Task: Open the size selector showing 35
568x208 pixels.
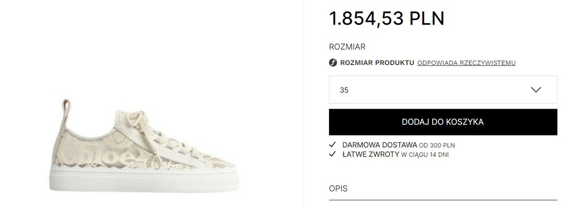Action: [x=443, y=90]
